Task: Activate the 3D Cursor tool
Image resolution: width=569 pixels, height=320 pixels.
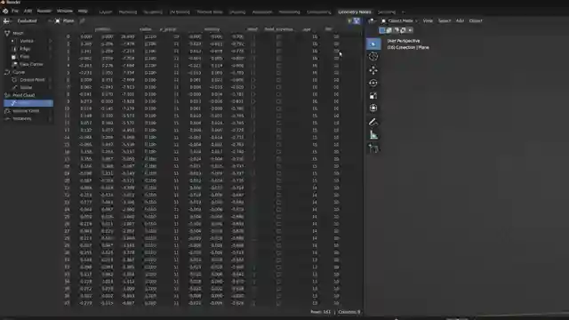Action: point(373,56)
